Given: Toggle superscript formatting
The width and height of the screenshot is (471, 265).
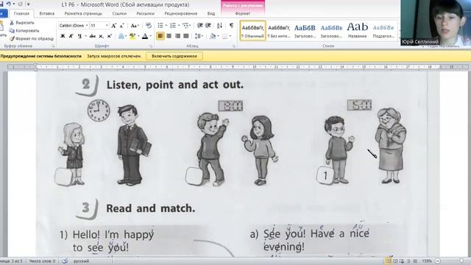Looking at the screenshot, I should (110, 36).
